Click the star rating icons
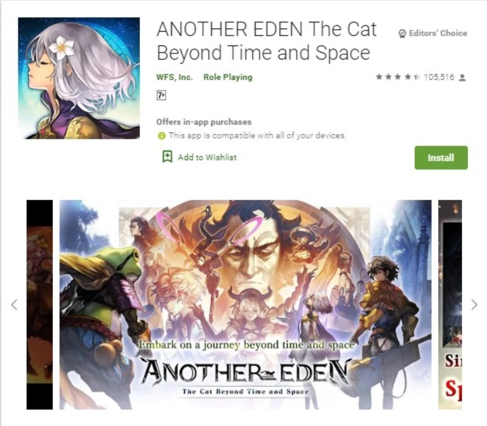Screen dimensions: 487x426 pyautogui.click(x=398, y=77)
